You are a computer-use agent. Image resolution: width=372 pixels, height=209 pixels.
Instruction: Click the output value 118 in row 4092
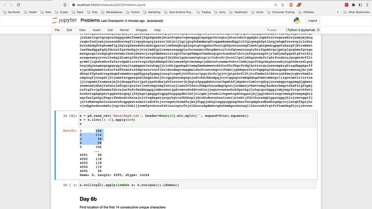point(98,159)
